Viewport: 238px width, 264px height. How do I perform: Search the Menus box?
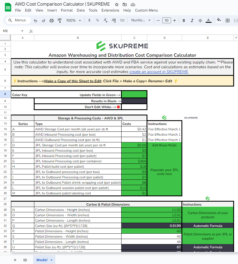coord(18,20)
